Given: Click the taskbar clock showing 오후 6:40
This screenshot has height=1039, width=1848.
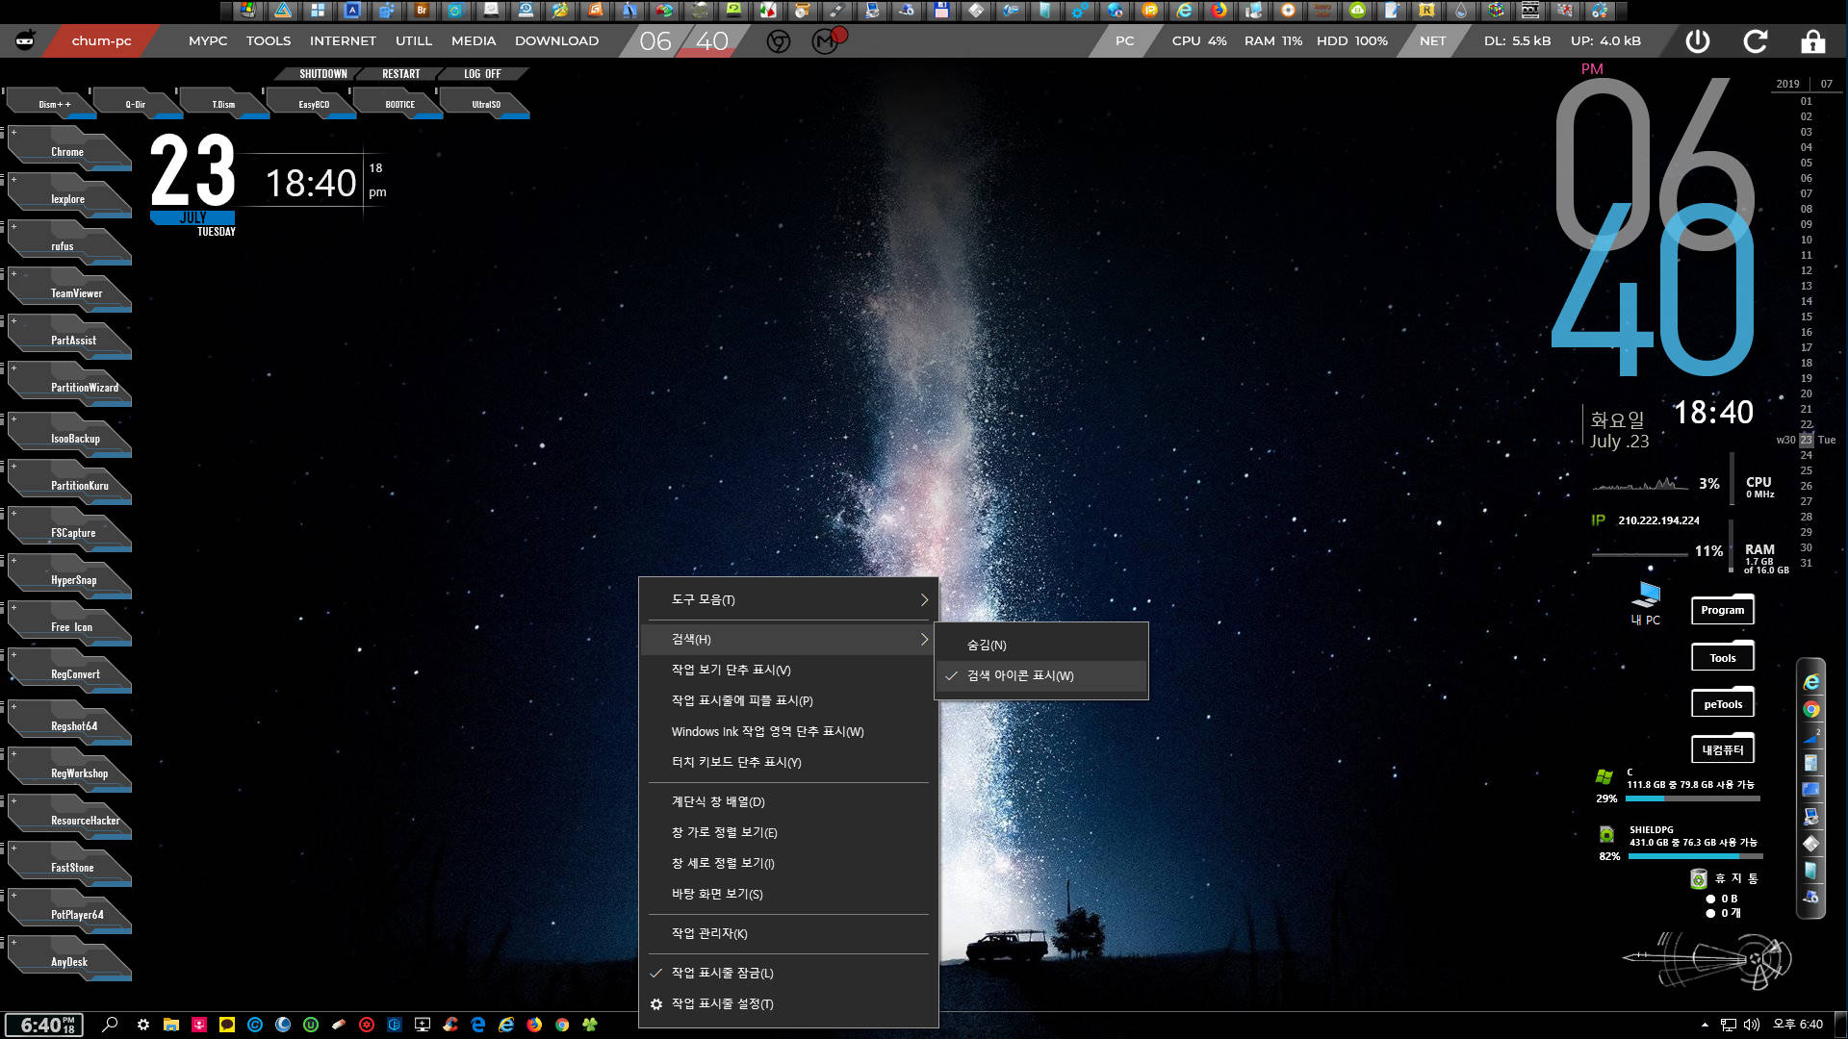Looking at the screenshot, I should coord(1797,1025).
